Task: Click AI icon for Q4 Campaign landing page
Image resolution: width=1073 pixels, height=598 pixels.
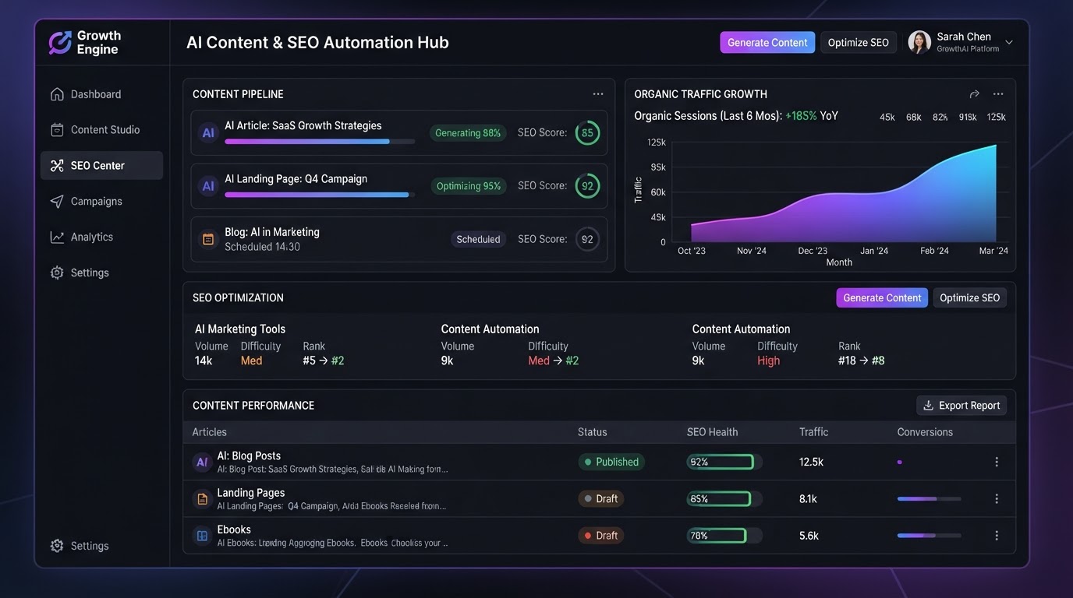Action: click(x=208, y=185)
